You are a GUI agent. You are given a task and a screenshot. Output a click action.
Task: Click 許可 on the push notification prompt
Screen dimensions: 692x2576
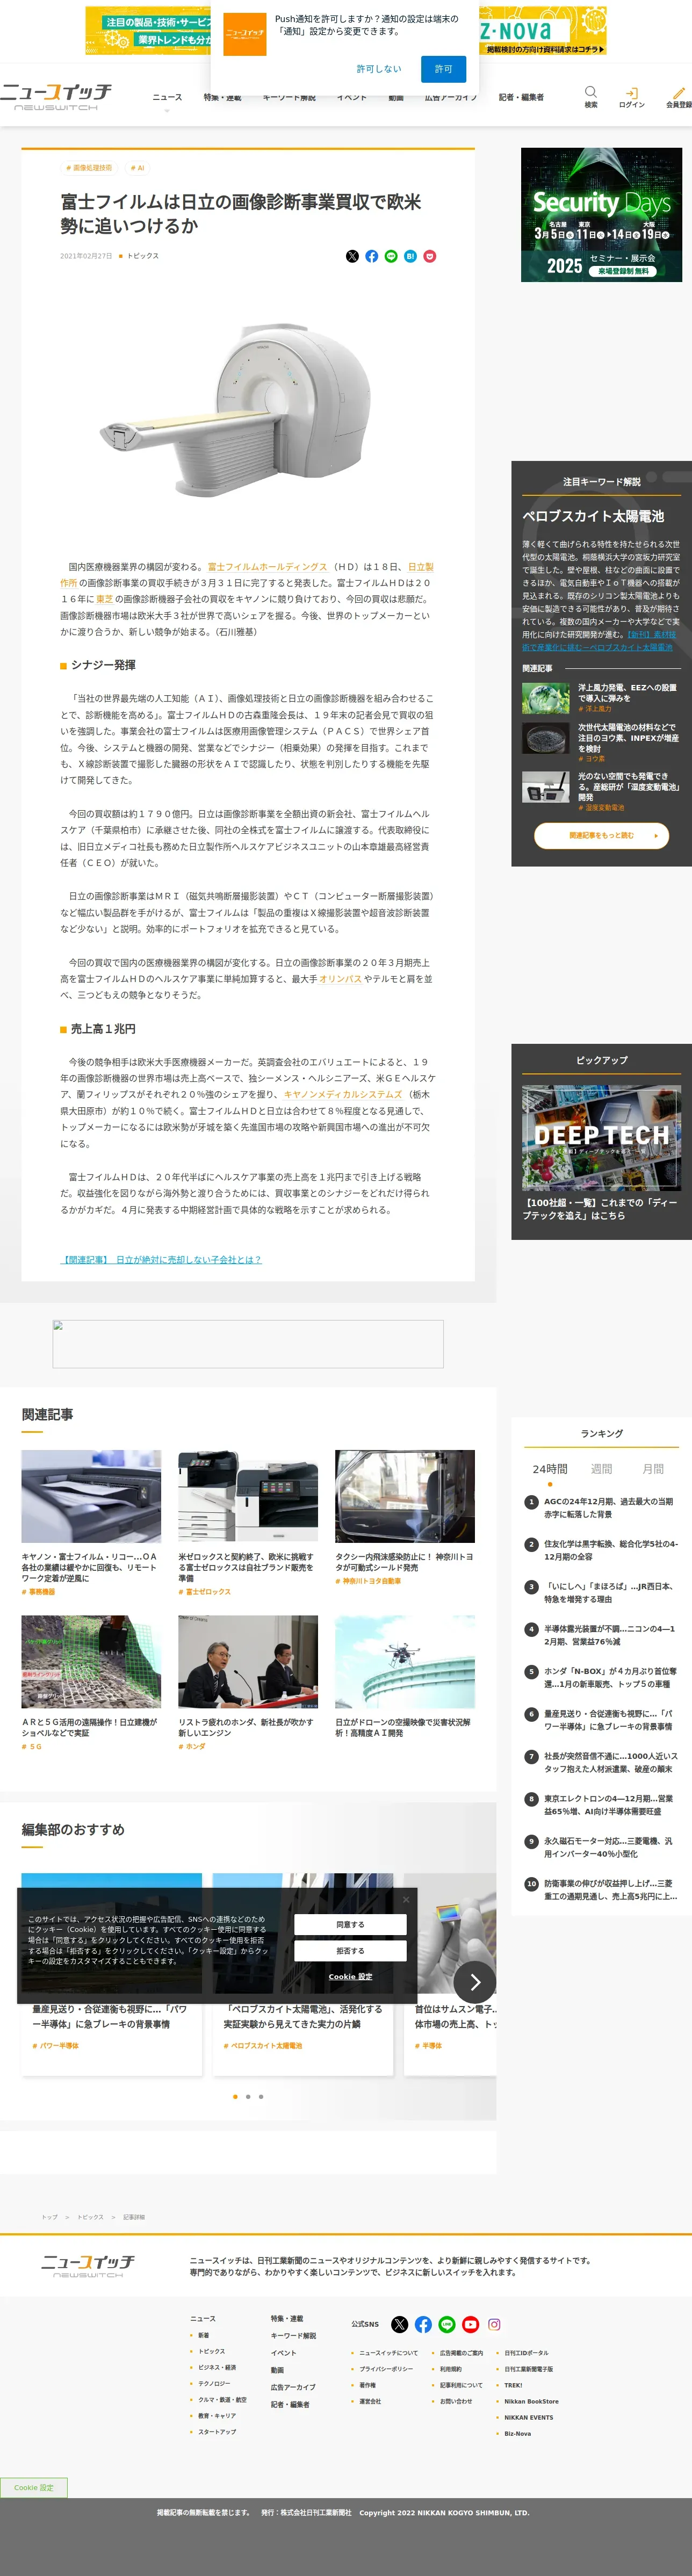coord(444,69)
